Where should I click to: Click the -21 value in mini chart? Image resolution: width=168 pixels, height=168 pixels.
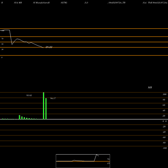(x=108, y=163)
